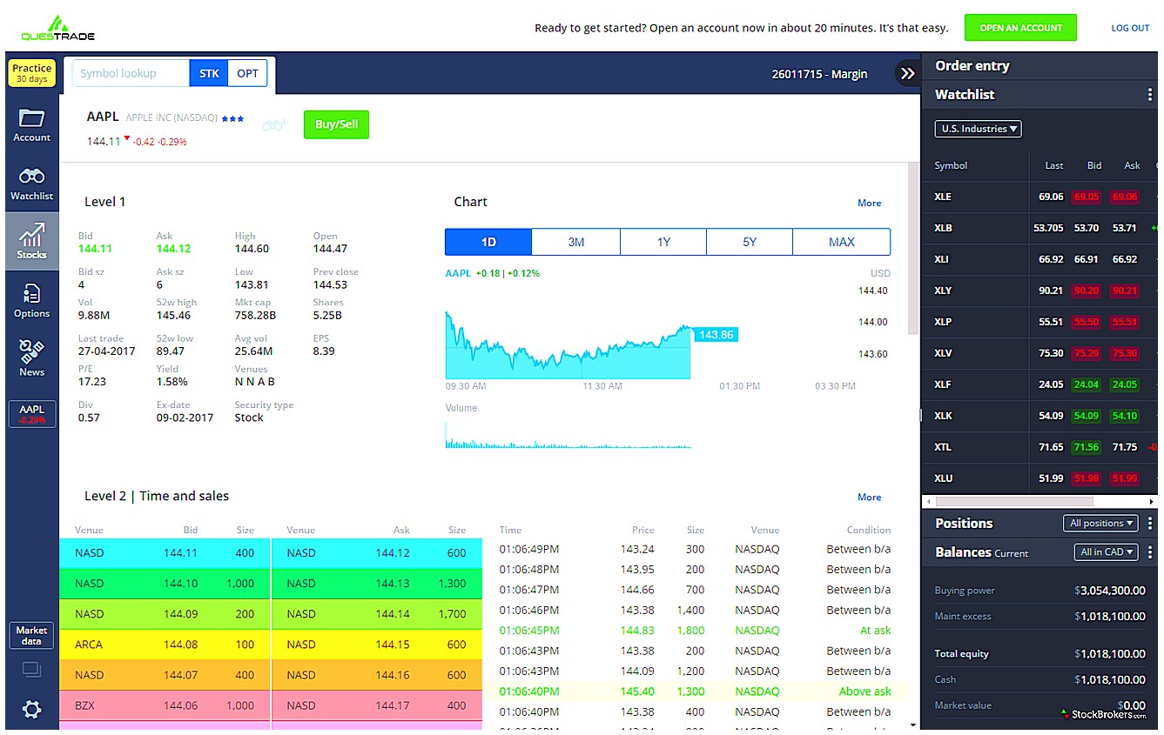
Task: Click the 143.86 price label on chart
Action: pyautogui.click(x=715, y=335)
